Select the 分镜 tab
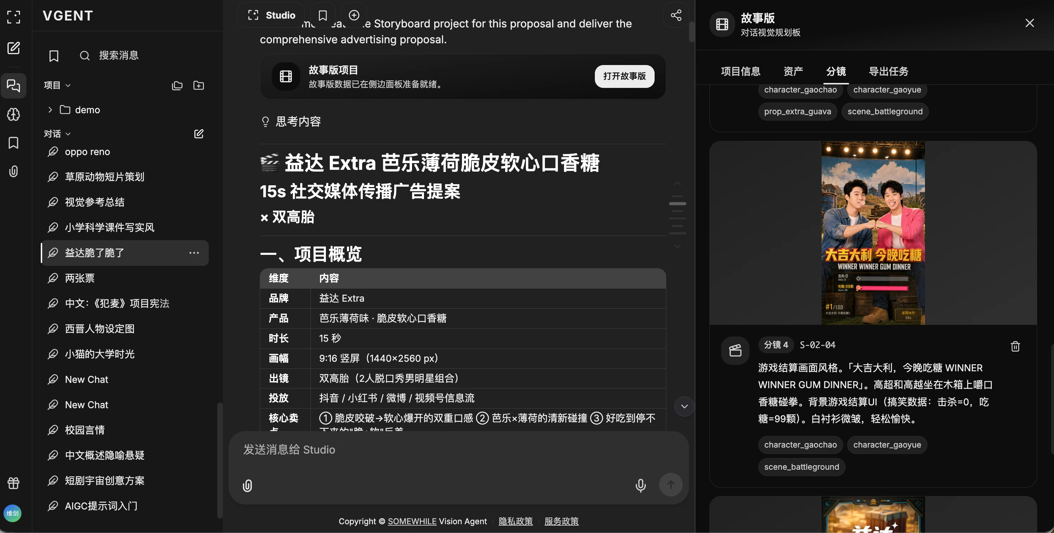 (836, 71)
